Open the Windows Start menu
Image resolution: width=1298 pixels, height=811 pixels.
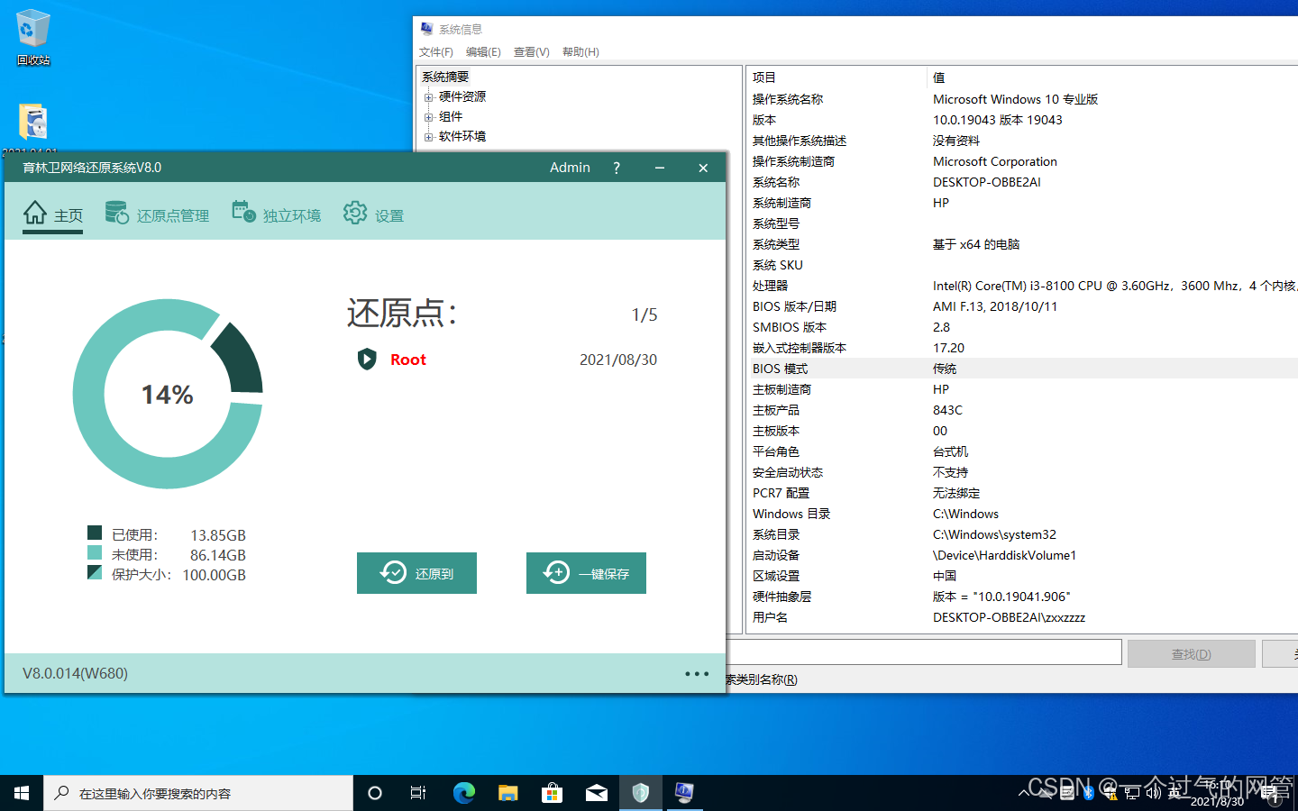tap(22, 793)
